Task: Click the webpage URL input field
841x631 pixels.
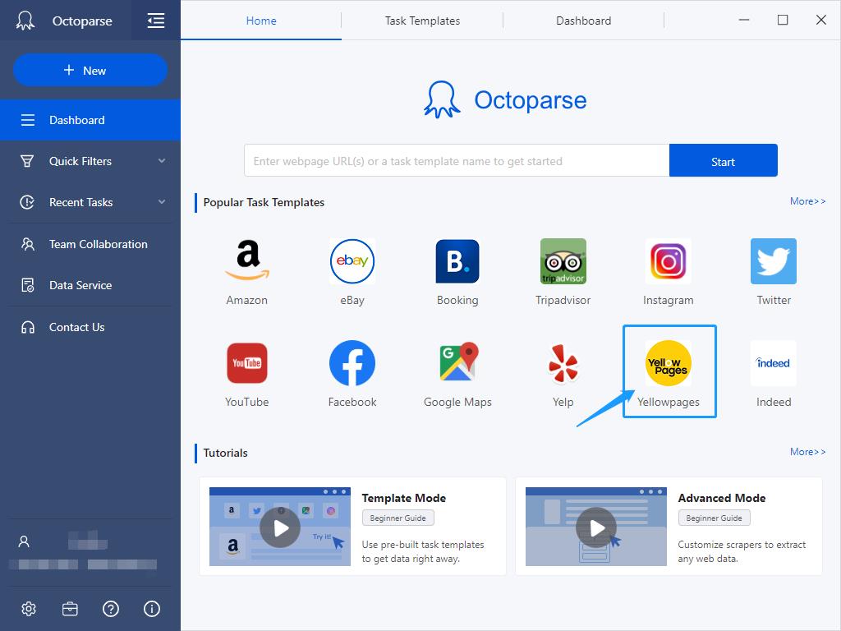Action: point(457,160)
